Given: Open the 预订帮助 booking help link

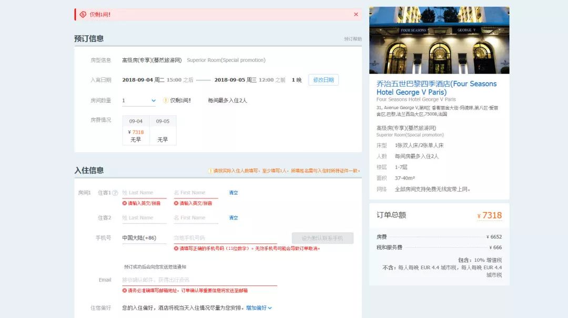Looking at the screenshot, I should coord(353,39).
